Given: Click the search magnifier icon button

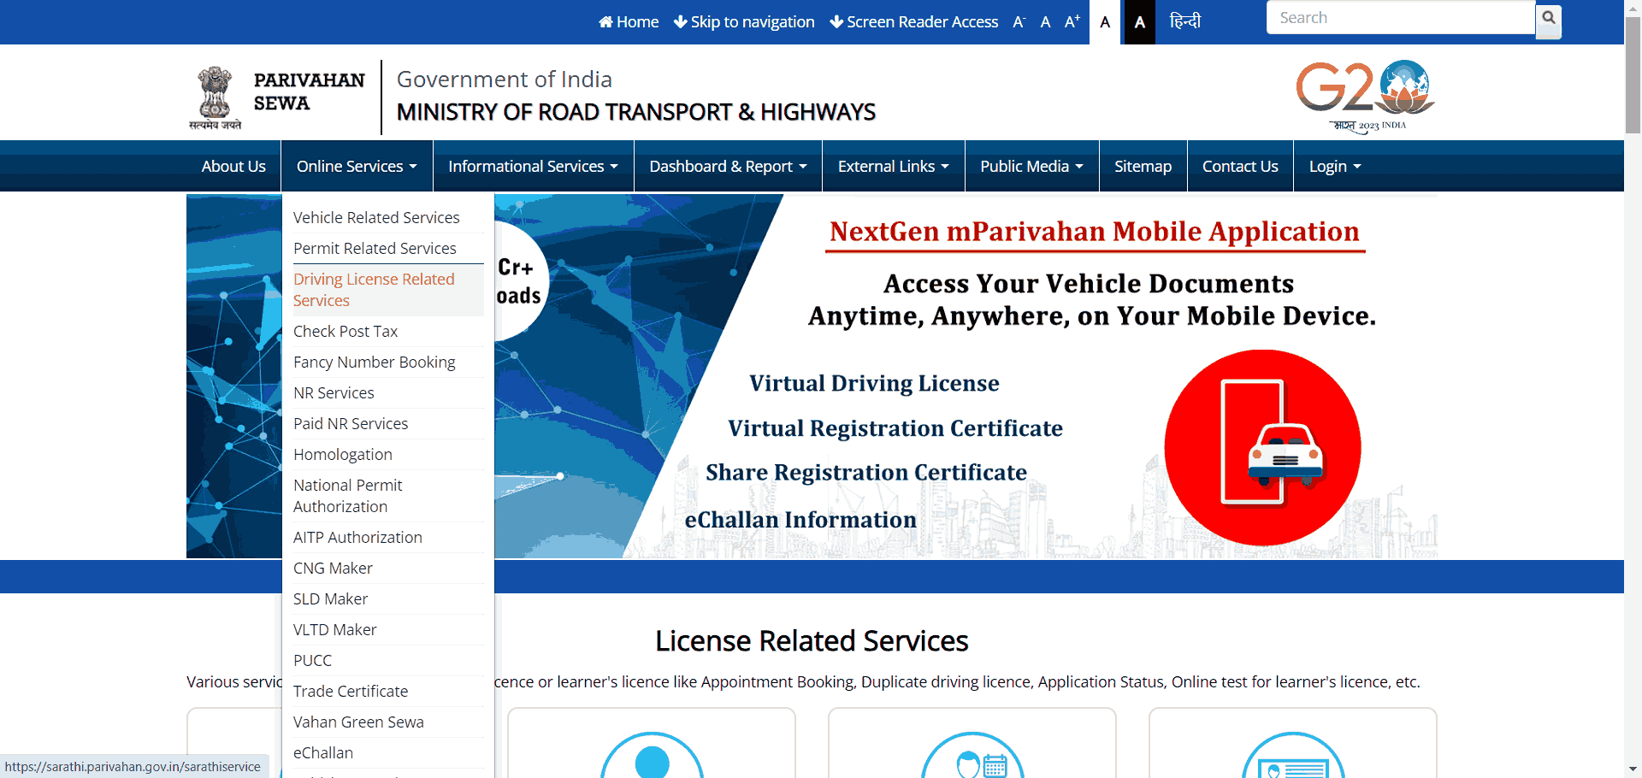Looking at the screenshot, I should tap(1548, 19).
